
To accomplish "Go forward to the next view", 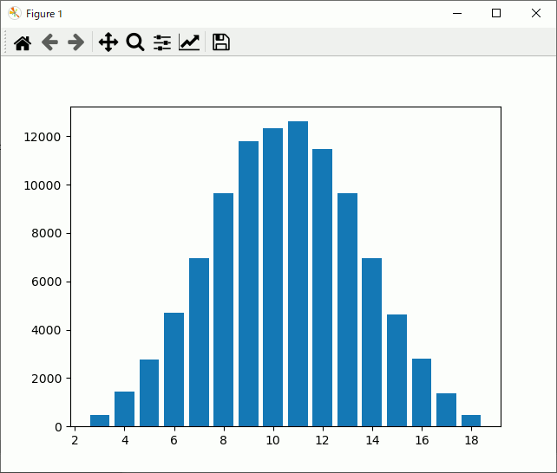I will pyautogui.click(x=76, y=42).
